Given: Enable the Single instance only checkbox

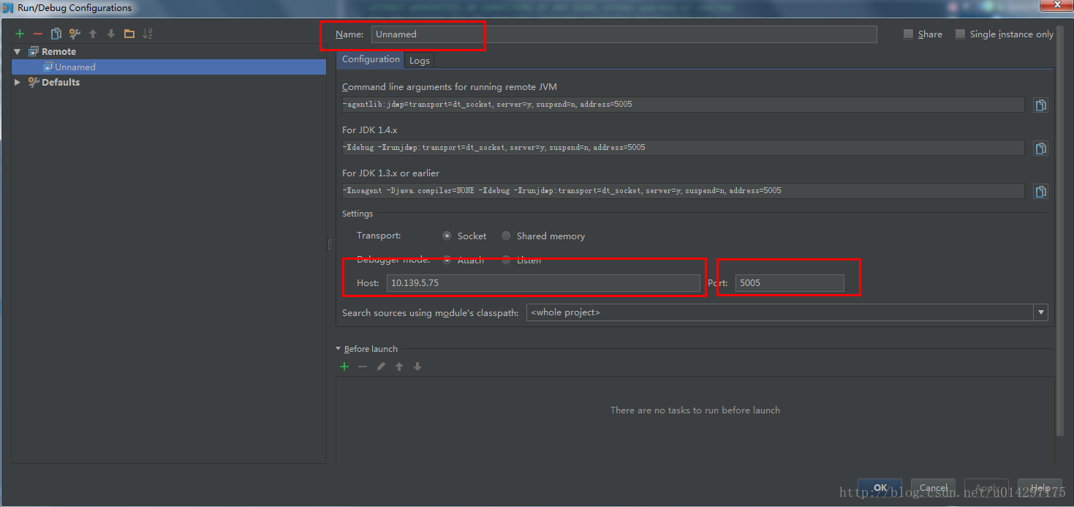Looking at the screenshot, I should (x=961, y=34).
